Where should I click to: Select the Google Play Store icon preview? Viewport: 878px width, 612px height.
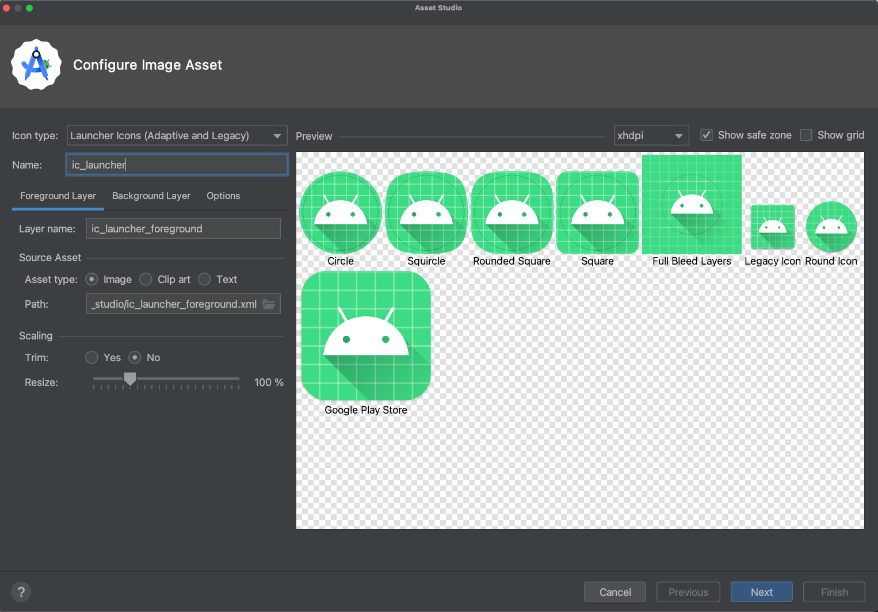point(366,336)
